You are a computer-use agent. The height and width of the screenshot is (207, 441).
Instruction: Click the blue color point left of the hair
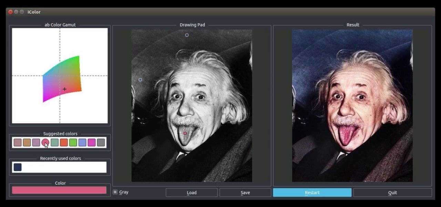click(140, 80)
